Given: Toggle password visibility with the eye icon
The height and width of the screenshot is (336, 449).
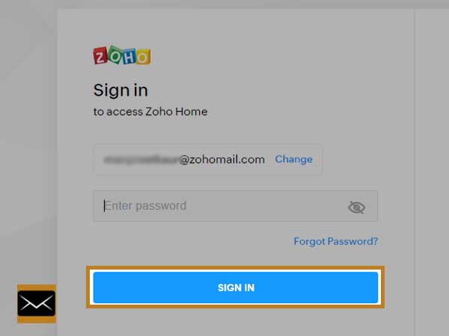Looking at the screenshot, I should [356, 207].
